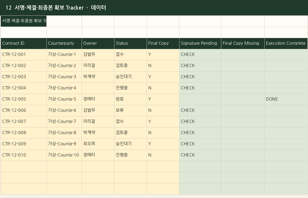308x198 pixels.
Task: Click the Final Copy column header
Action: [163, 43]
